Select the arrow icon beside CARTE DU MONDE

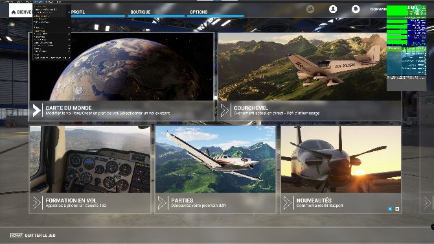(x=36, y=110)
